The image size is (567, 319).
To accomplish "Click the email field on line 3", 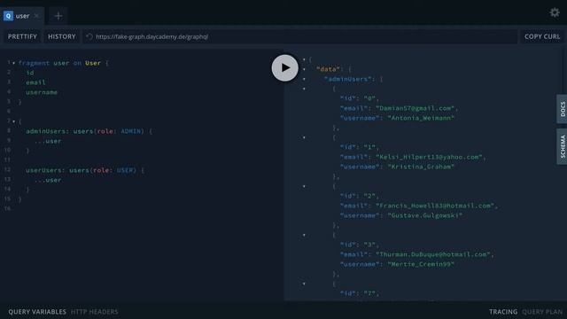I will point(35,82).
